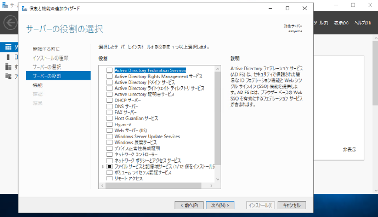Enable the DNS サーバー role
Image resolution: width=378 pixels, height=217 pixels.
(109, 107)
